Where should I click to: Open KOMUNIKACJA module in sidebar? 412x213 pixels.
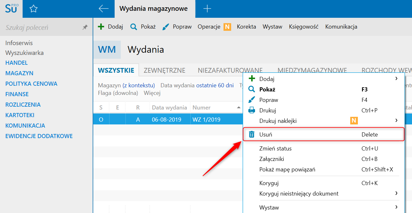point(25,126)
